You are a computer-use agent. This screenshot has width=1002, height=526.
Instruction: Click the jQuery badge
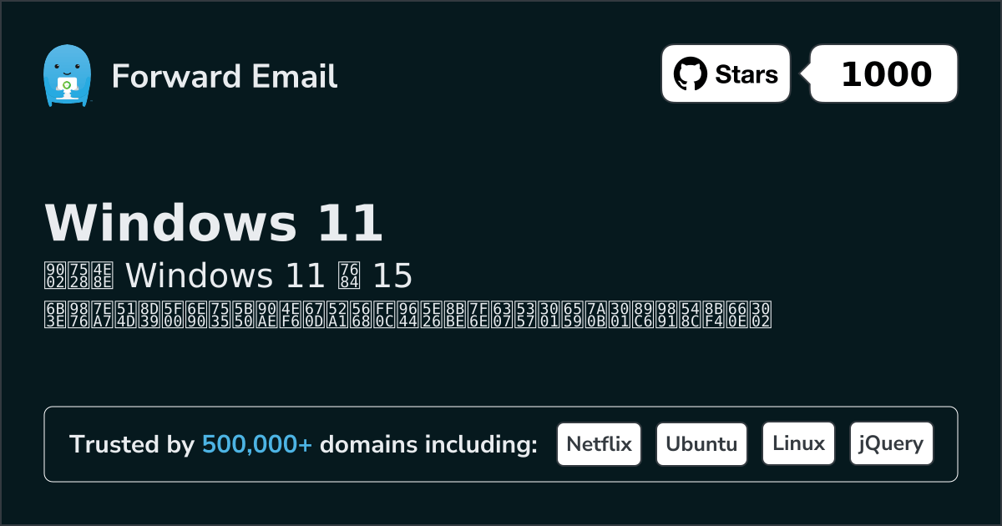(891, 444)
